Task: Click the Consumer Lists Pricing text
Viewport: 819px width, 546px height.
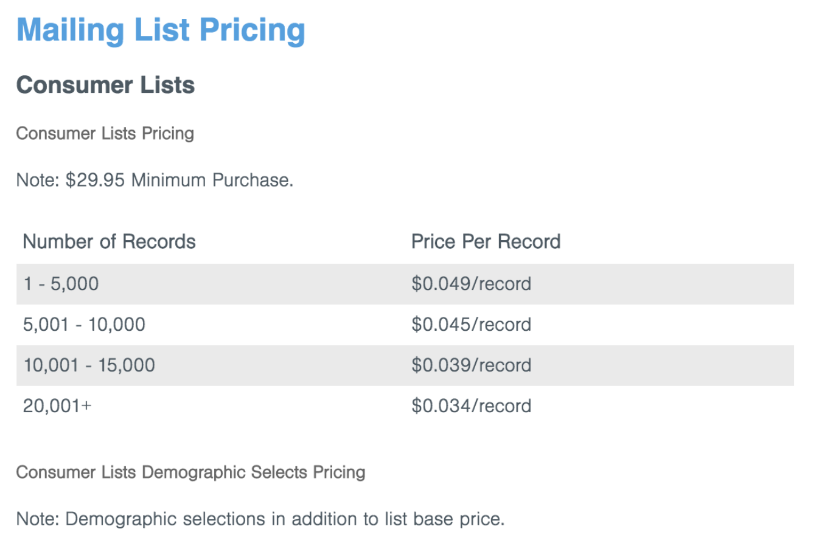Action: (x=105, y=133)
